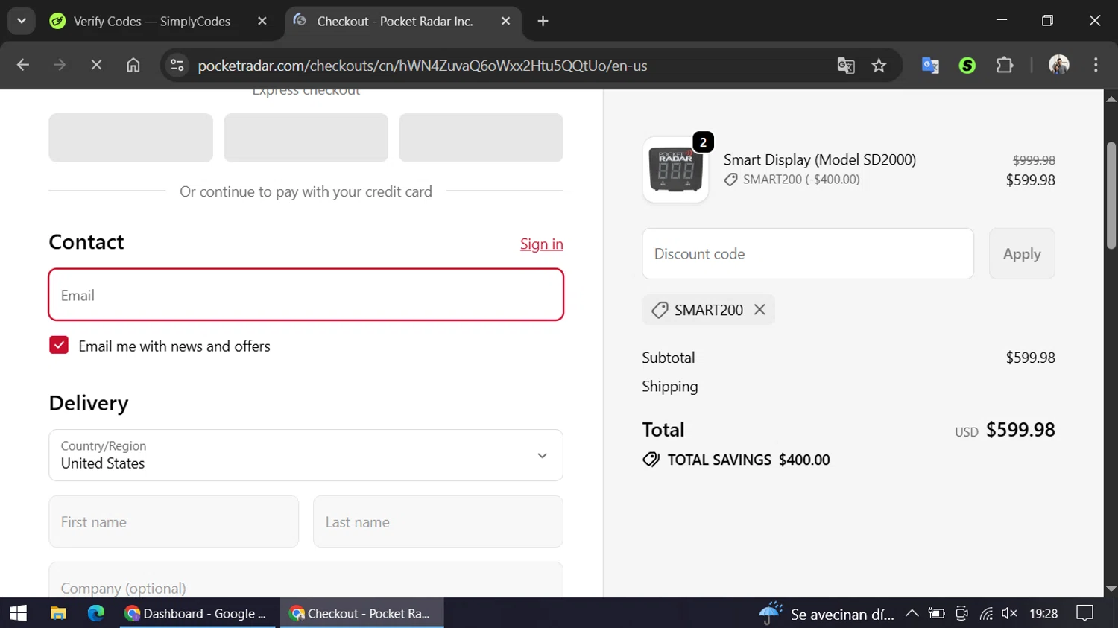Viewport: 1118px width, 628px height.
Task: Click the middle express checkout placeholder button
Action: pyautogui.click(x=306, y=138)
